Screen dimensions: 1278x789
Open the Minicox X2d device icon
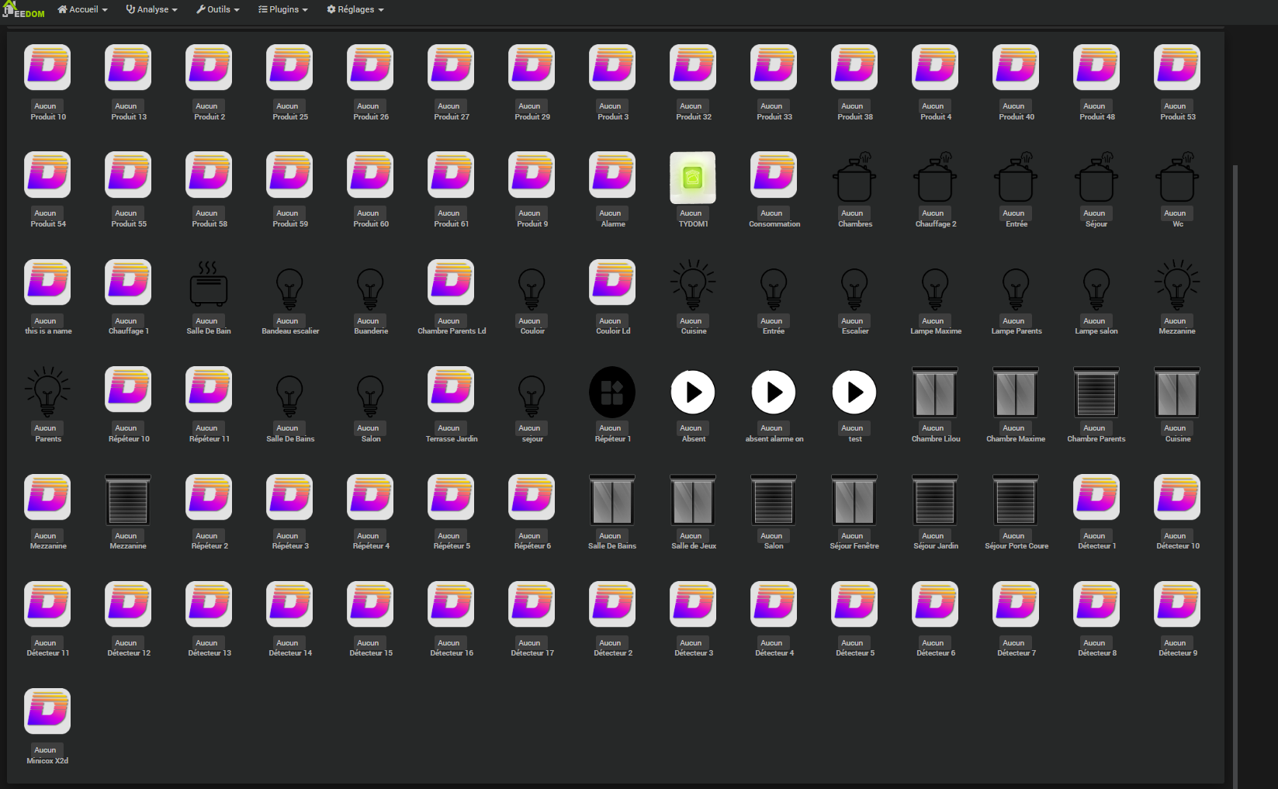tap(47, 711)
